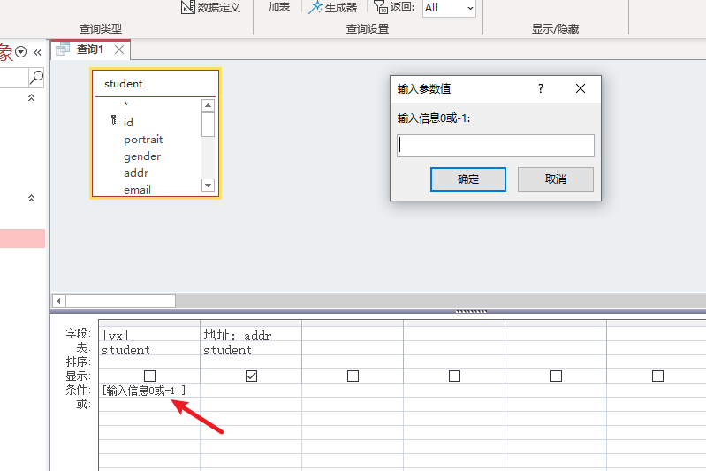Click 确定 in the parameter dialog
The width and height of the screenshot is (706, 471).
(x=467, y=179)
